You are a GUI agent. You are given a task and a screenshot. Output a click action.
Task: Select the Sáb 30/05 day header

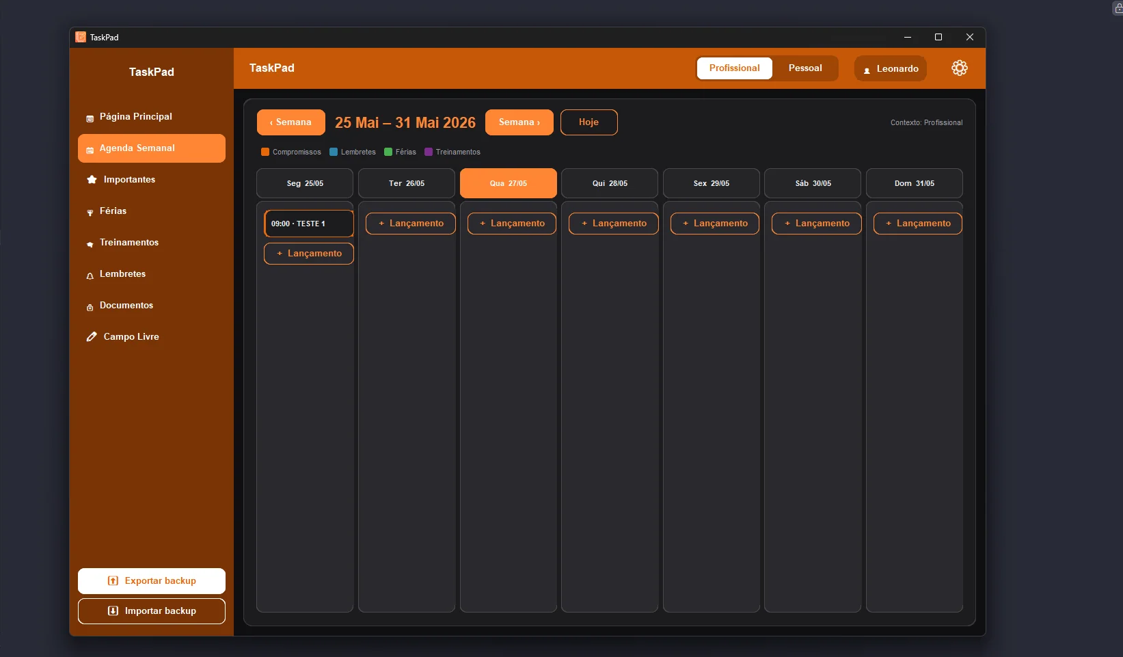tap(813, 183)
